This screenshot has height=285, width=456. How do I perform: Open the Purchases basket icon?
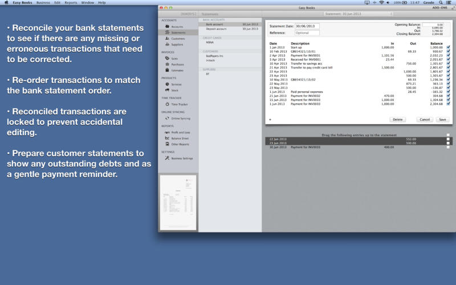(167, 64)
